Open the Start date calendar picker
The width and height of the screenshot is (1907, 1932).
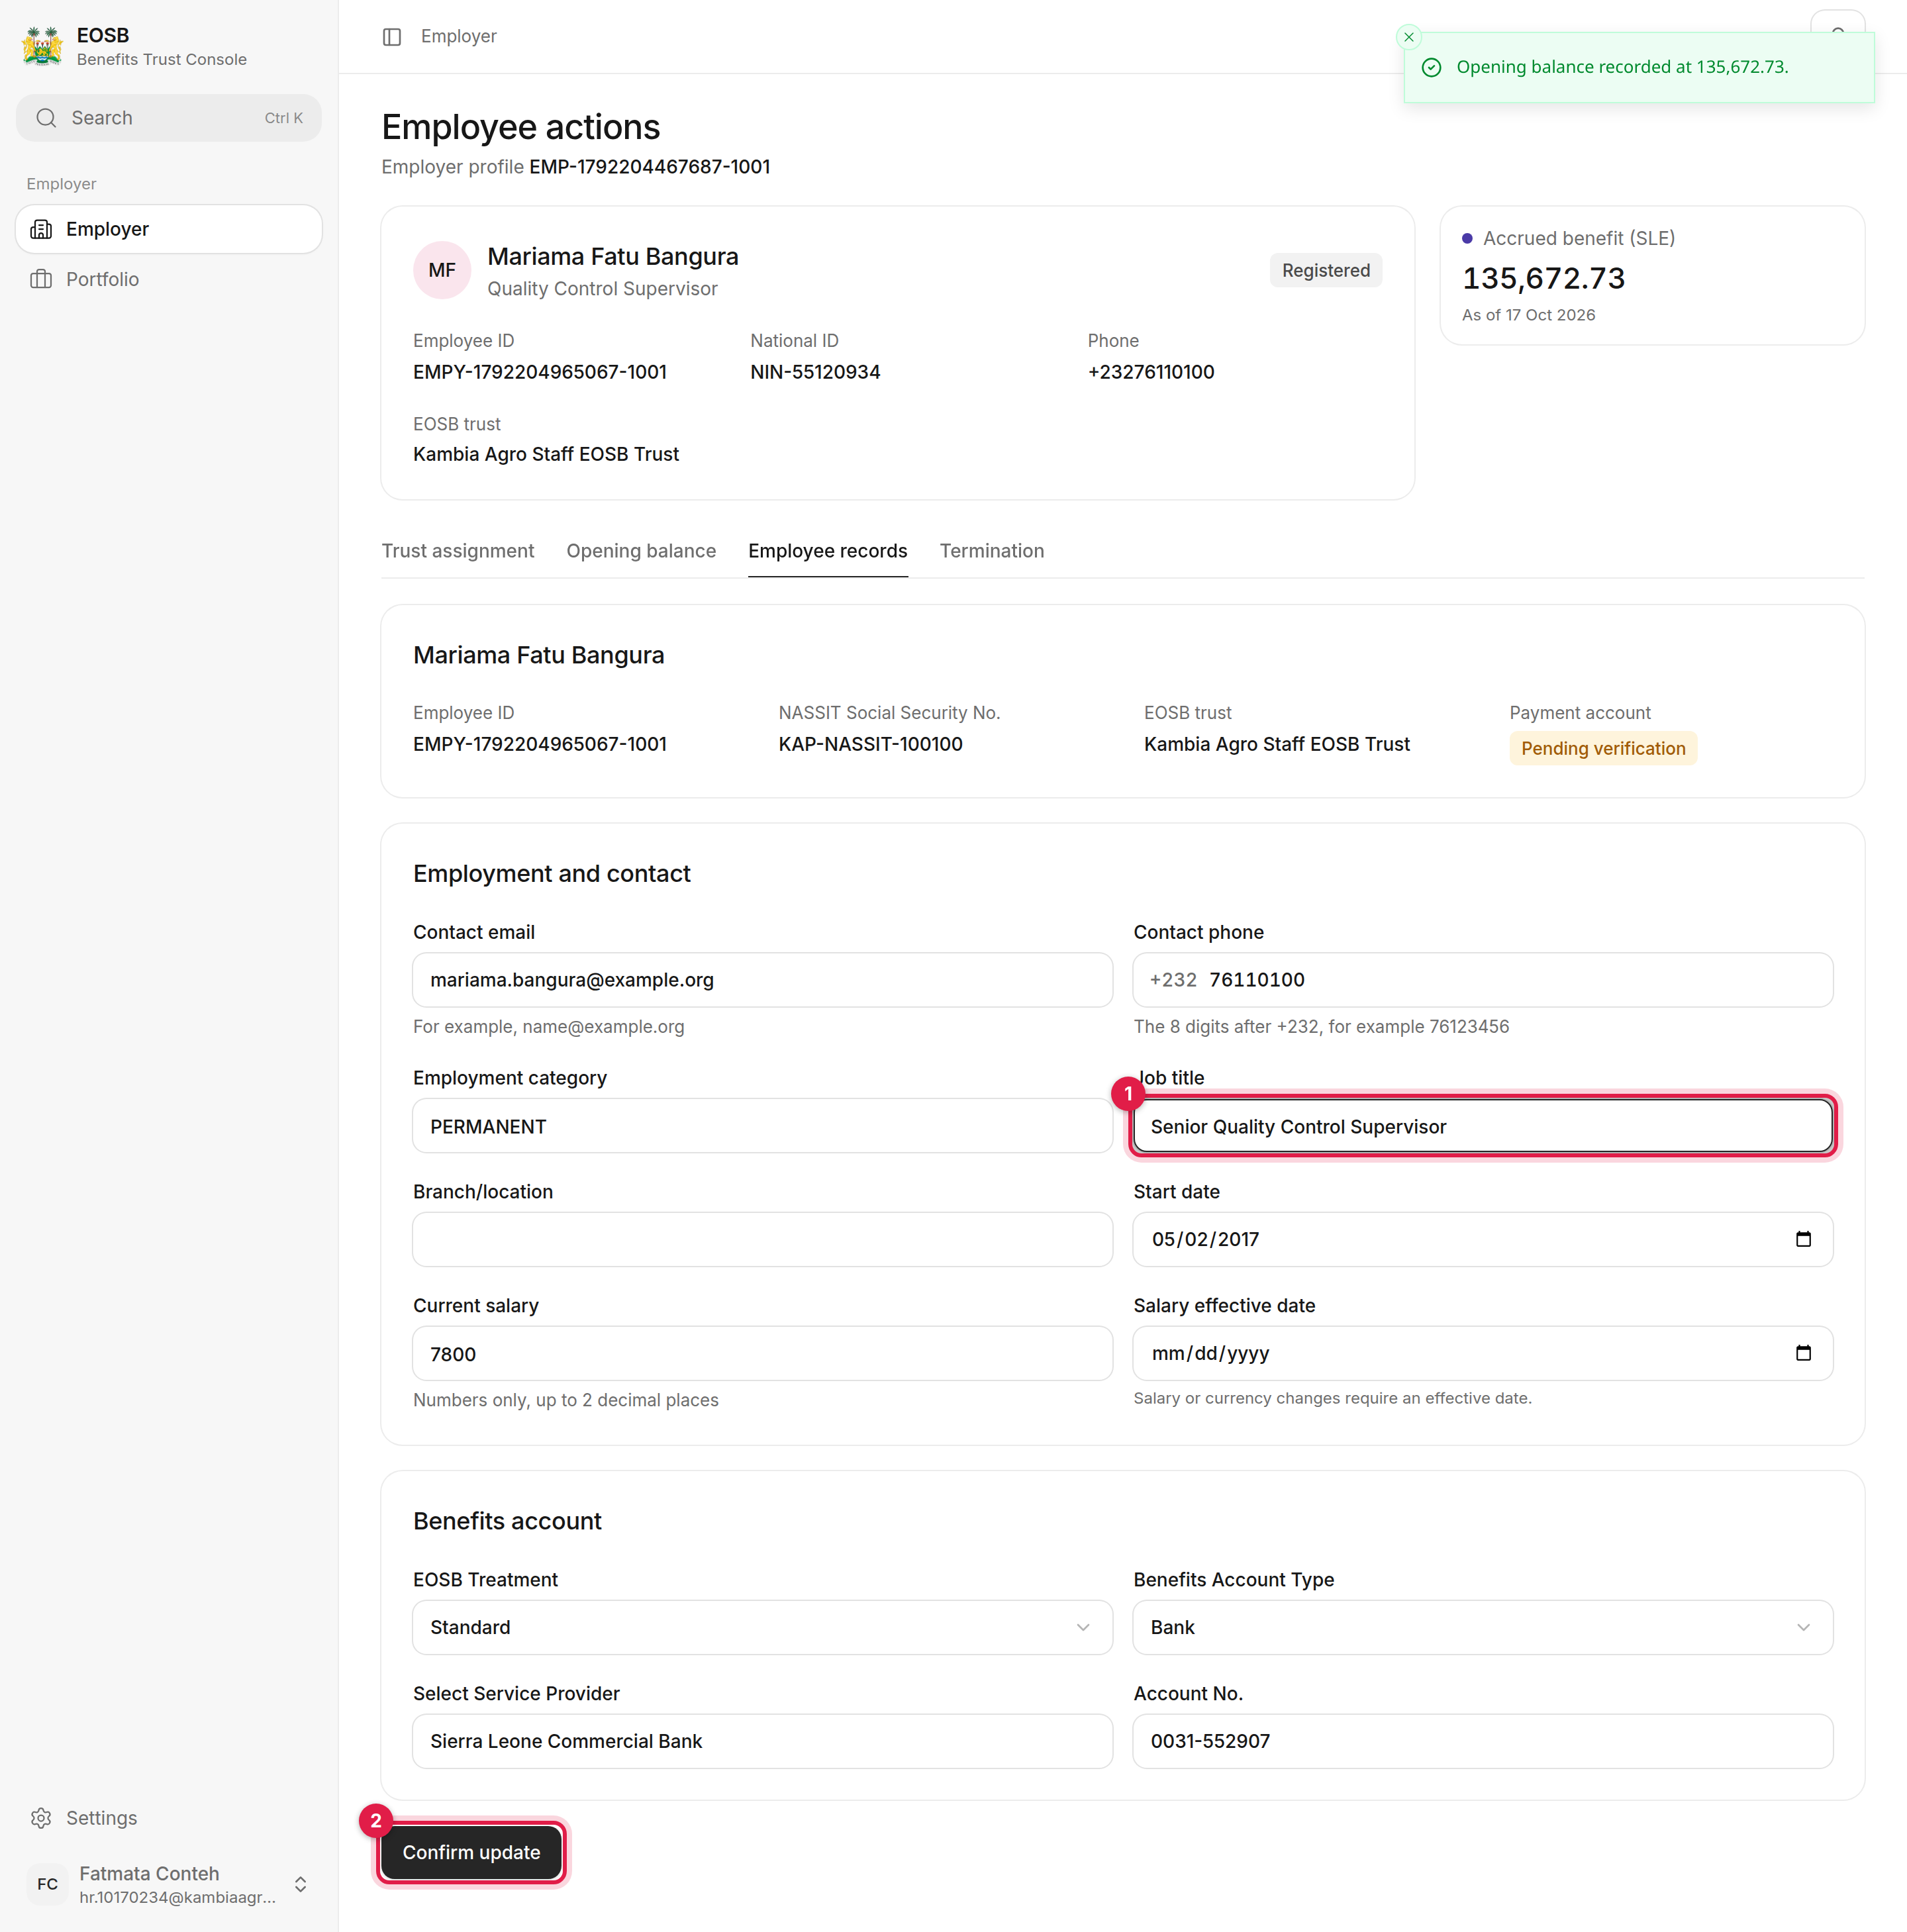point(1803,1240)
